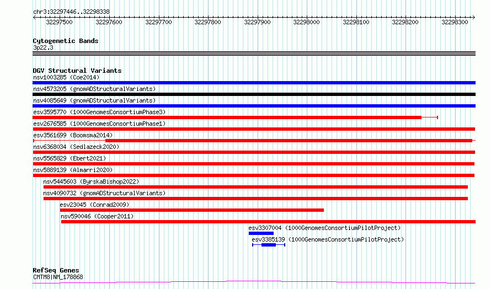Image resolution: width=491 pixels, height=289 pixels.
Task: Click ruler position 32298100
Action: coord(356,22)
